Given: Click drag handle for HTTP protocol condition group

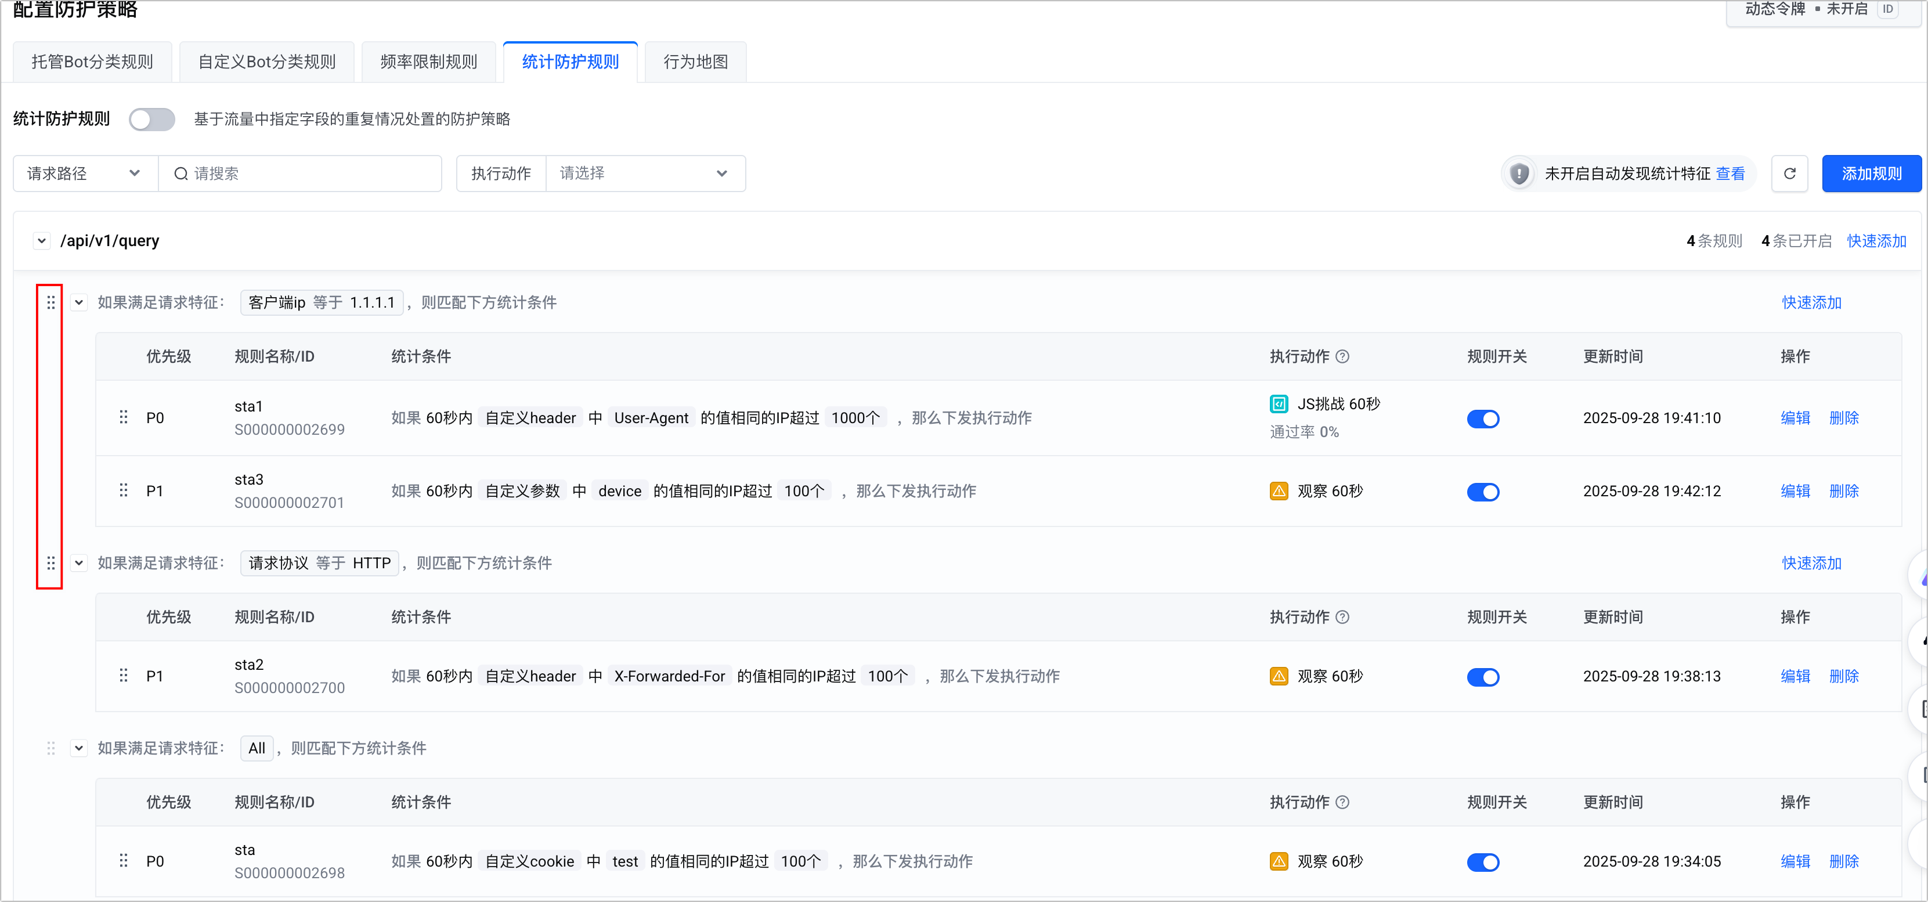Looking at the screenshot, I should 51,563.
